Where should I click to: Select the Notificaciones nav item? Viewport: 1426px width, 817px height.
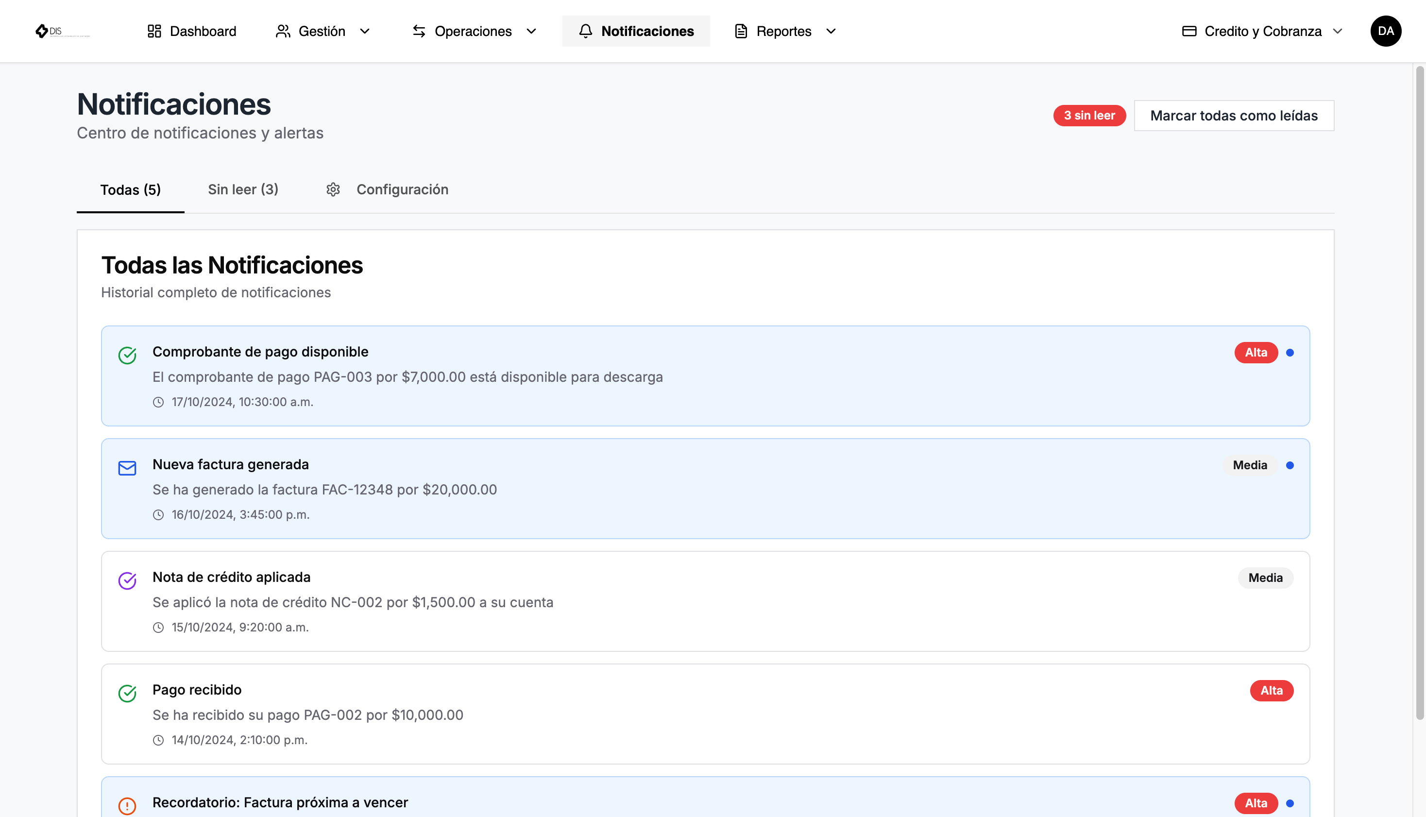[636, 31]
